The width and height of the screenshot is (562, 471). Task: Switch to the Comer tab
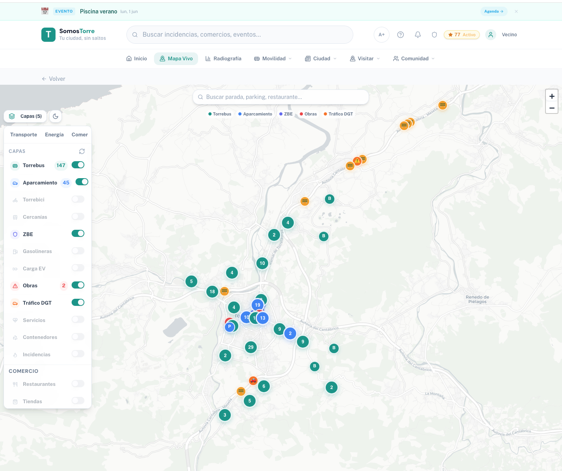(80, 135)
